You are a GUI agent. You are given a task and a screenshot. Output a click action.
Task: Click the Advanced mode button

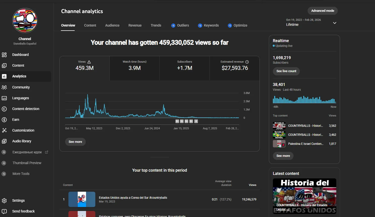click(323, 11)
